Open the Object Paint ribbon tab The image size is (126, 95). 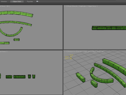tap(17, 2)
